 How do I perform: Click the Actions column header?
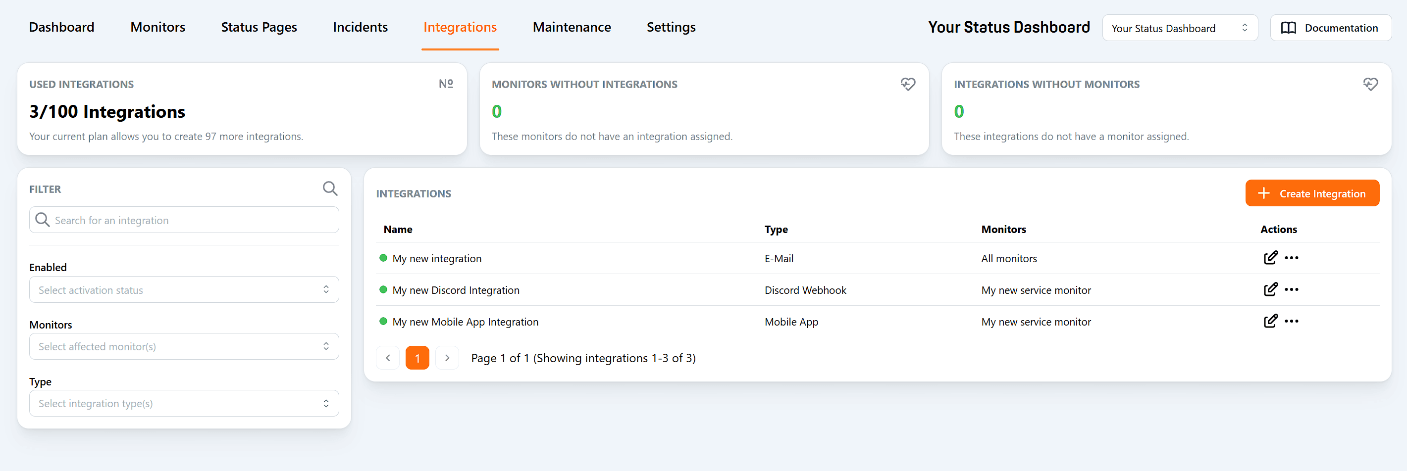tap(1278, 229)
